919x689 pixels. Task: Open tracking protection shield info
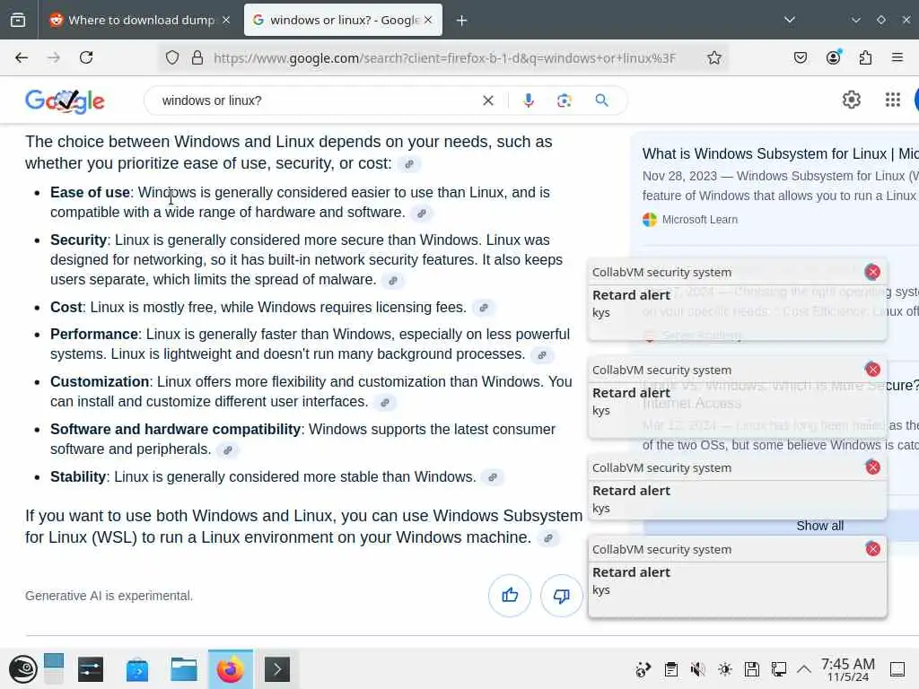(171, 57)
